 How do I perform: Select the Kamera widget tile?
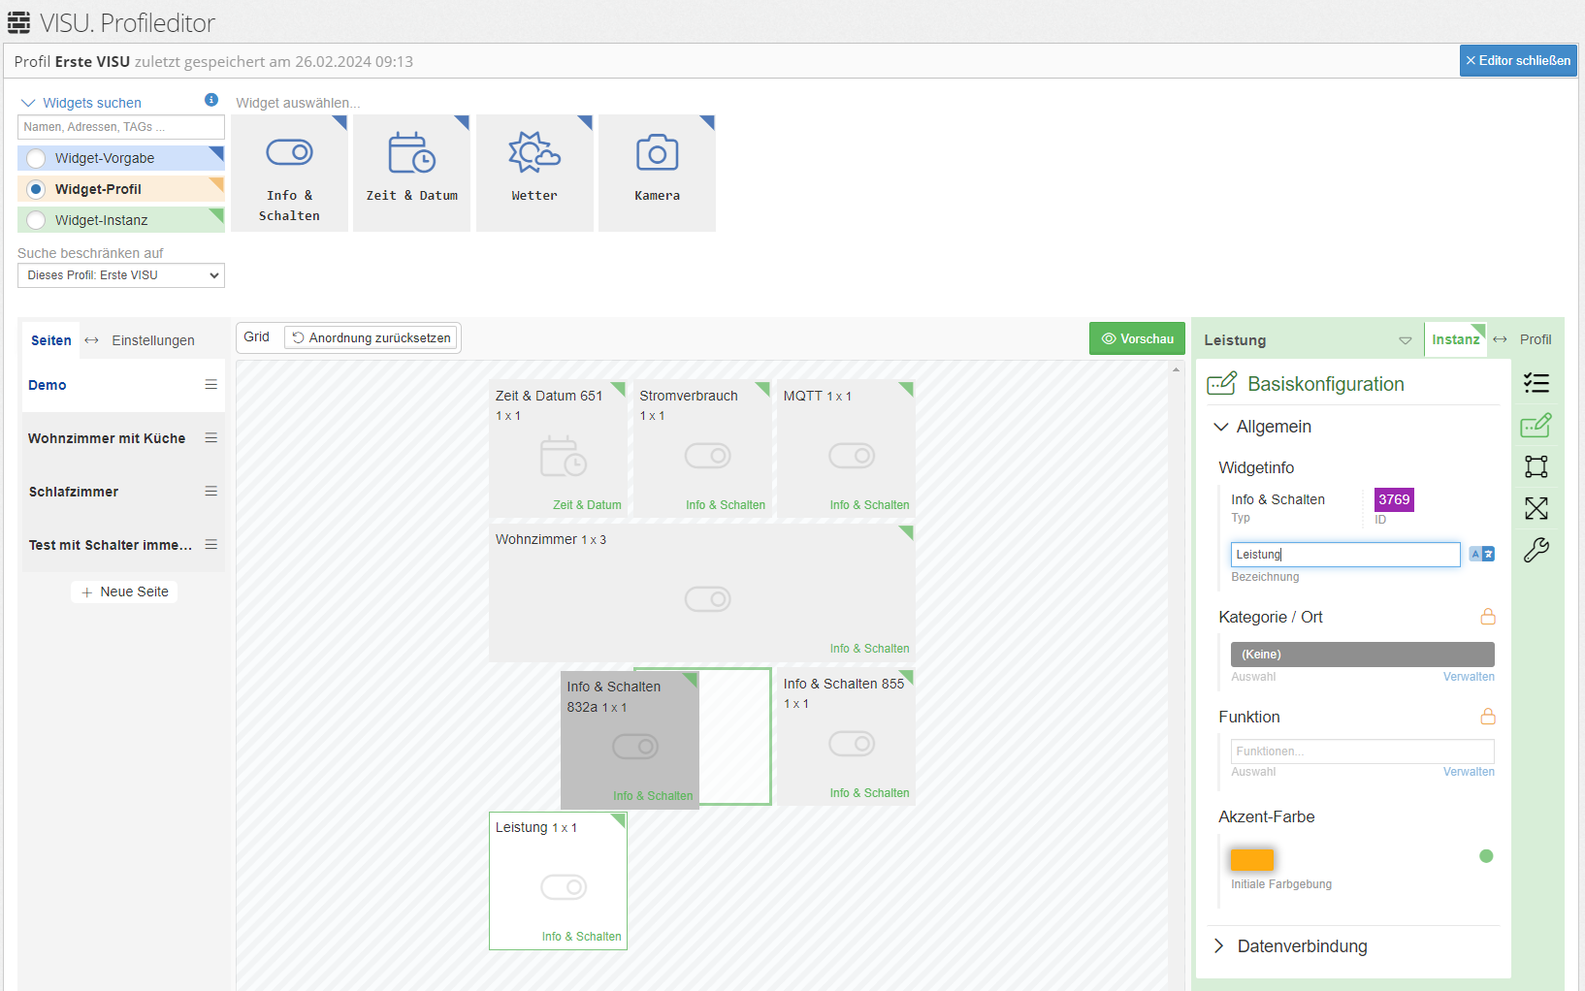point(657,174)
